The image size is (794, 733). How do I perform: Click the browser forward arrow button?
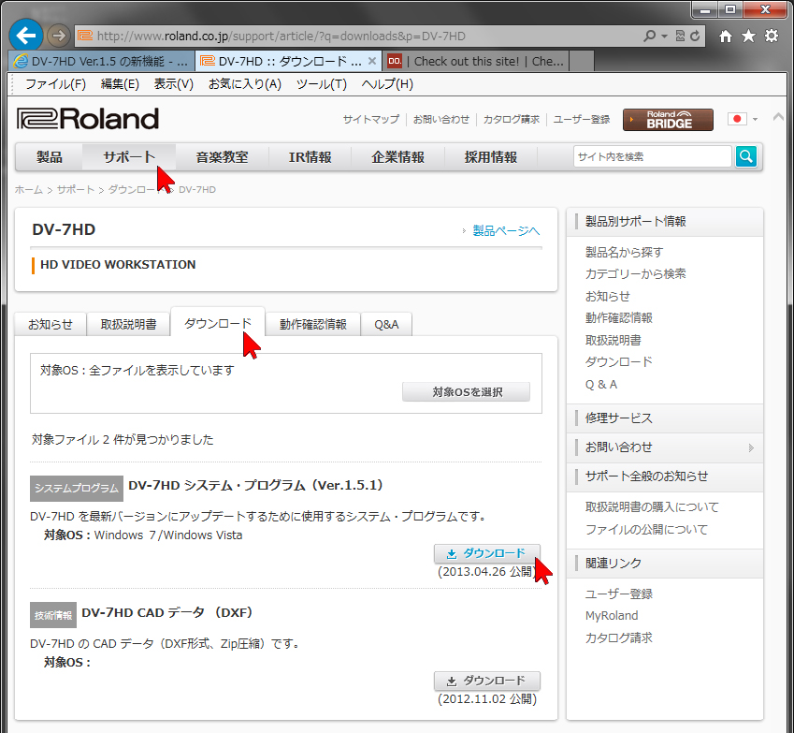(58, 37)
